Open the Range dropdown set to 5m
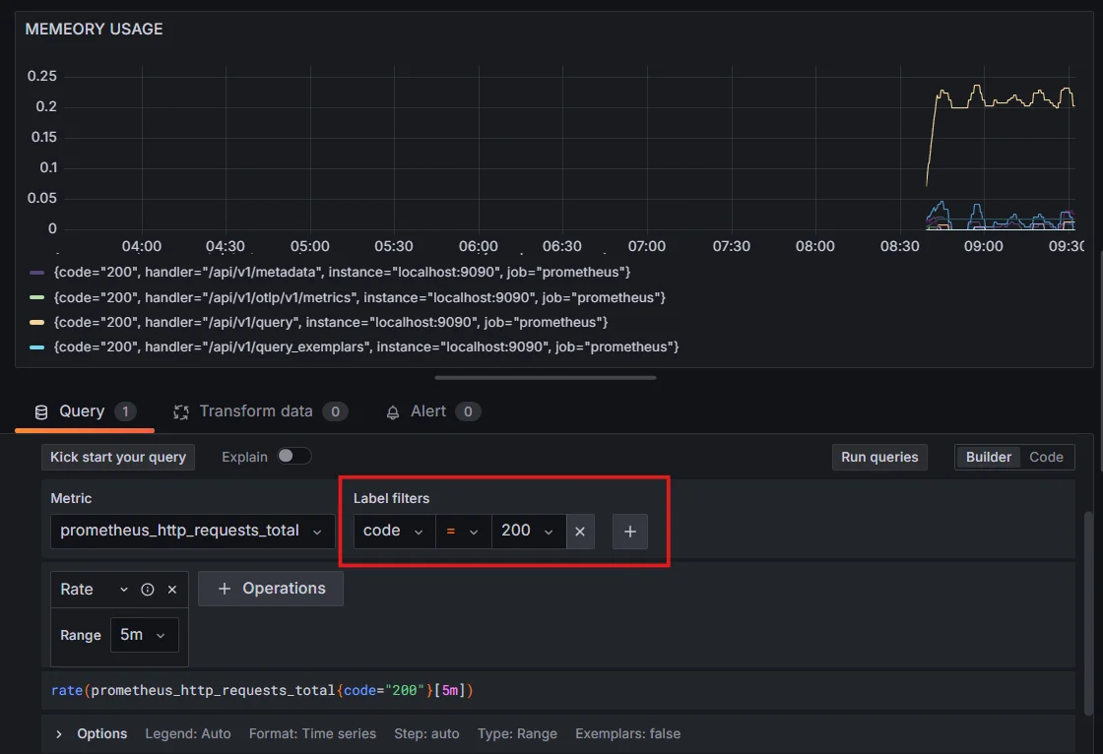1103x754 pixels. [x=145, y=635]
